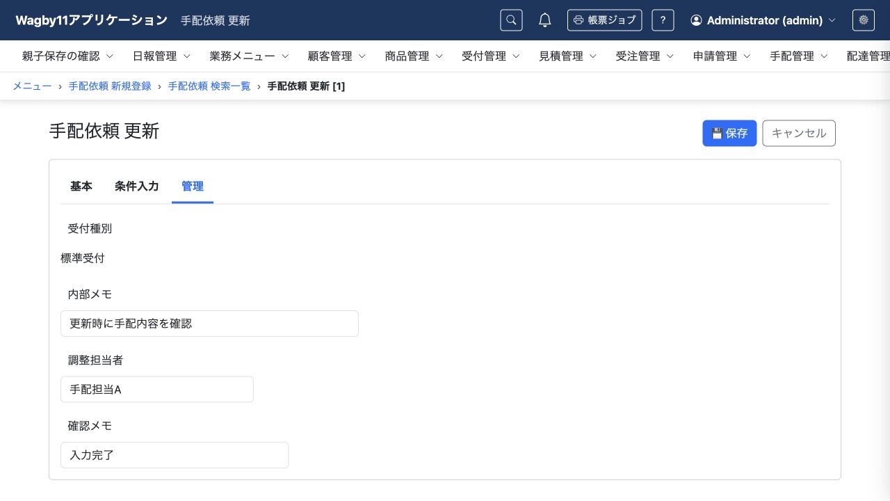Switch to the 基本 tab
This screenshot has height=501, width=890.
click(x=81, y=186)
